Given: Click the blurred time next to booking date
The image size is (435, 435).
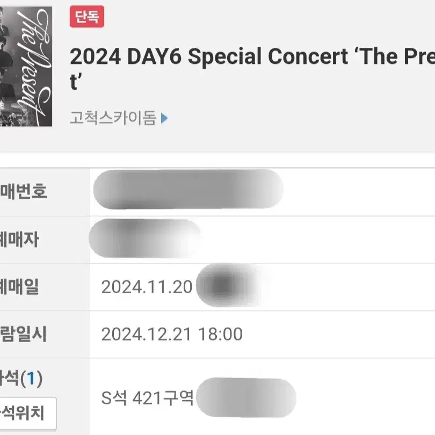Looking at the screenshot, I should 229,286.
